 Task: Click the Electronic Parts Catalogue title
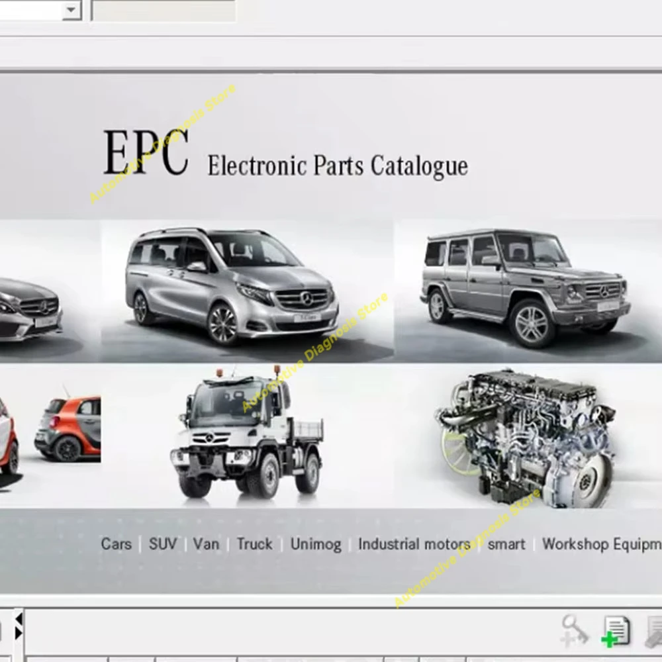click(338, 166)
